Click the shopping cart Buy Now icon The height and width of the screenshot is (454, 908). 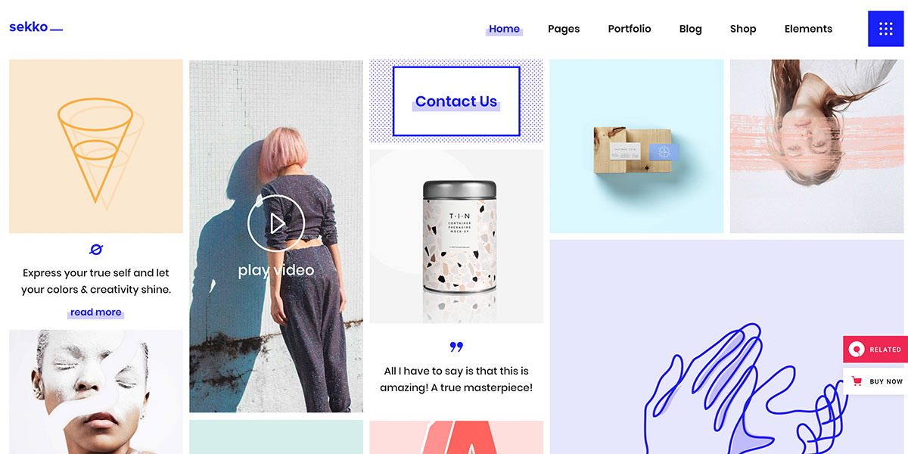[857, 381]
